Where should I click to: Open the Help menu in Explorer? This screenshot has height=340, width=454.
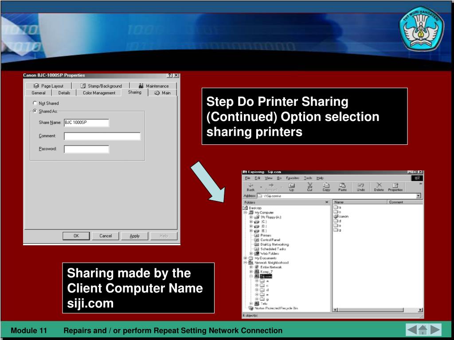pos(320,178)
